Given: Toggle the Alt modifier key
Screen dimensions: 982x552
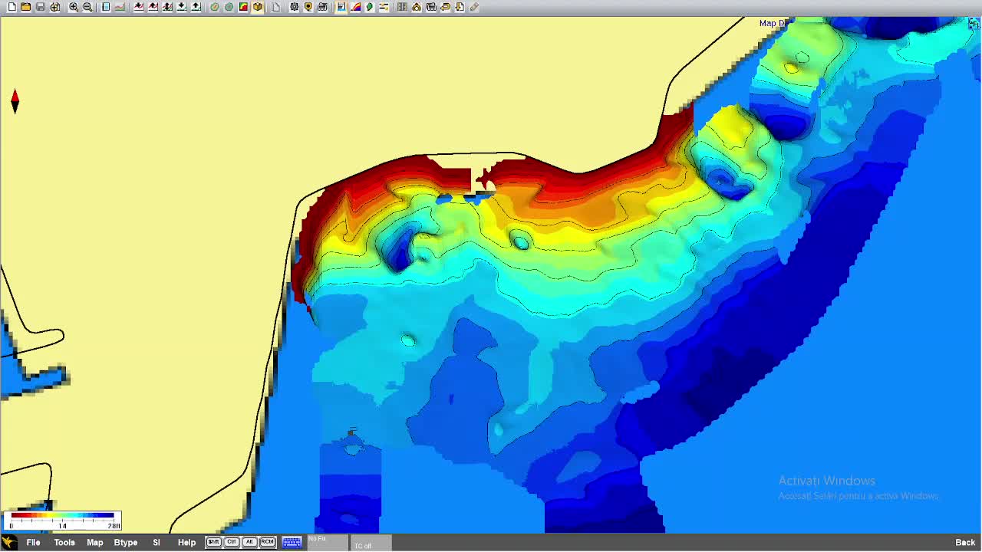Looking at the screenshot, I should point(249,542).
